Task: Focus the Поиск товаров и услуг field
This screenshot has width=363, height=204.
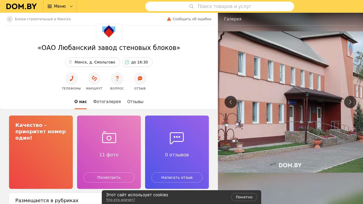Action: pyautogui.click(x=220, y=6)
